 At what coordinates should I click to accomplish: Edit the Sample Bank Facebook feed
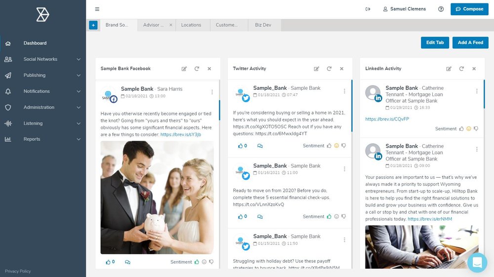[184, 69]
